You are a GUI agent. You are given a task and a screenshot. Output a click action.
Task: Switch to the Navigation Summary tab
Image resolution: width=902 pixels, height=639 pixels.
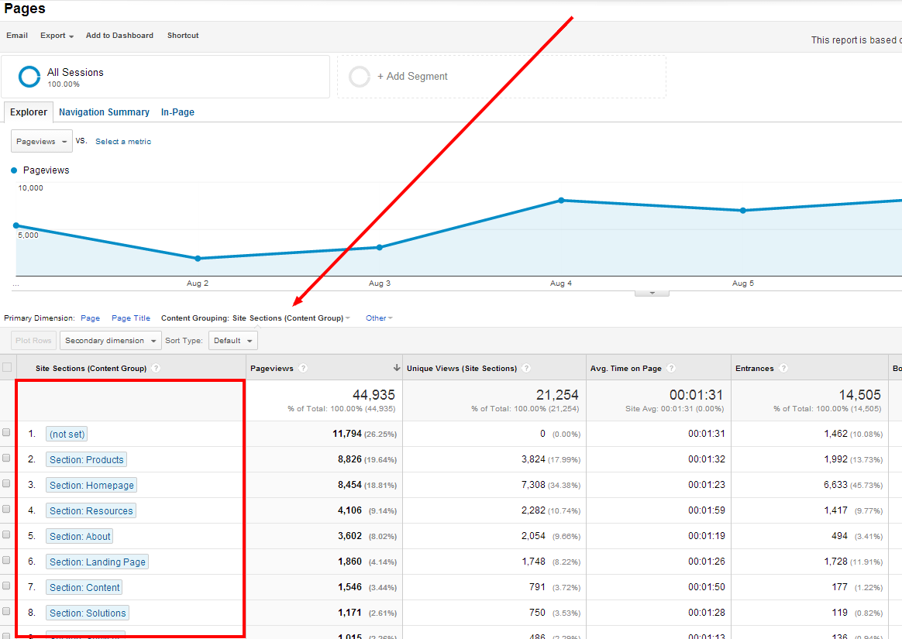(x=104, y=112)
